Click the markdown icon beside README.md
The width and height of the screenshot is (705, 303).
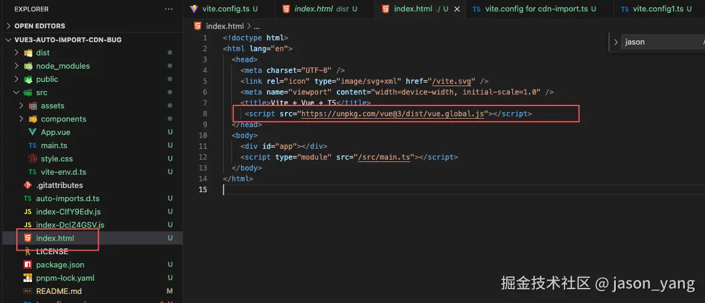tap(28, 292)
